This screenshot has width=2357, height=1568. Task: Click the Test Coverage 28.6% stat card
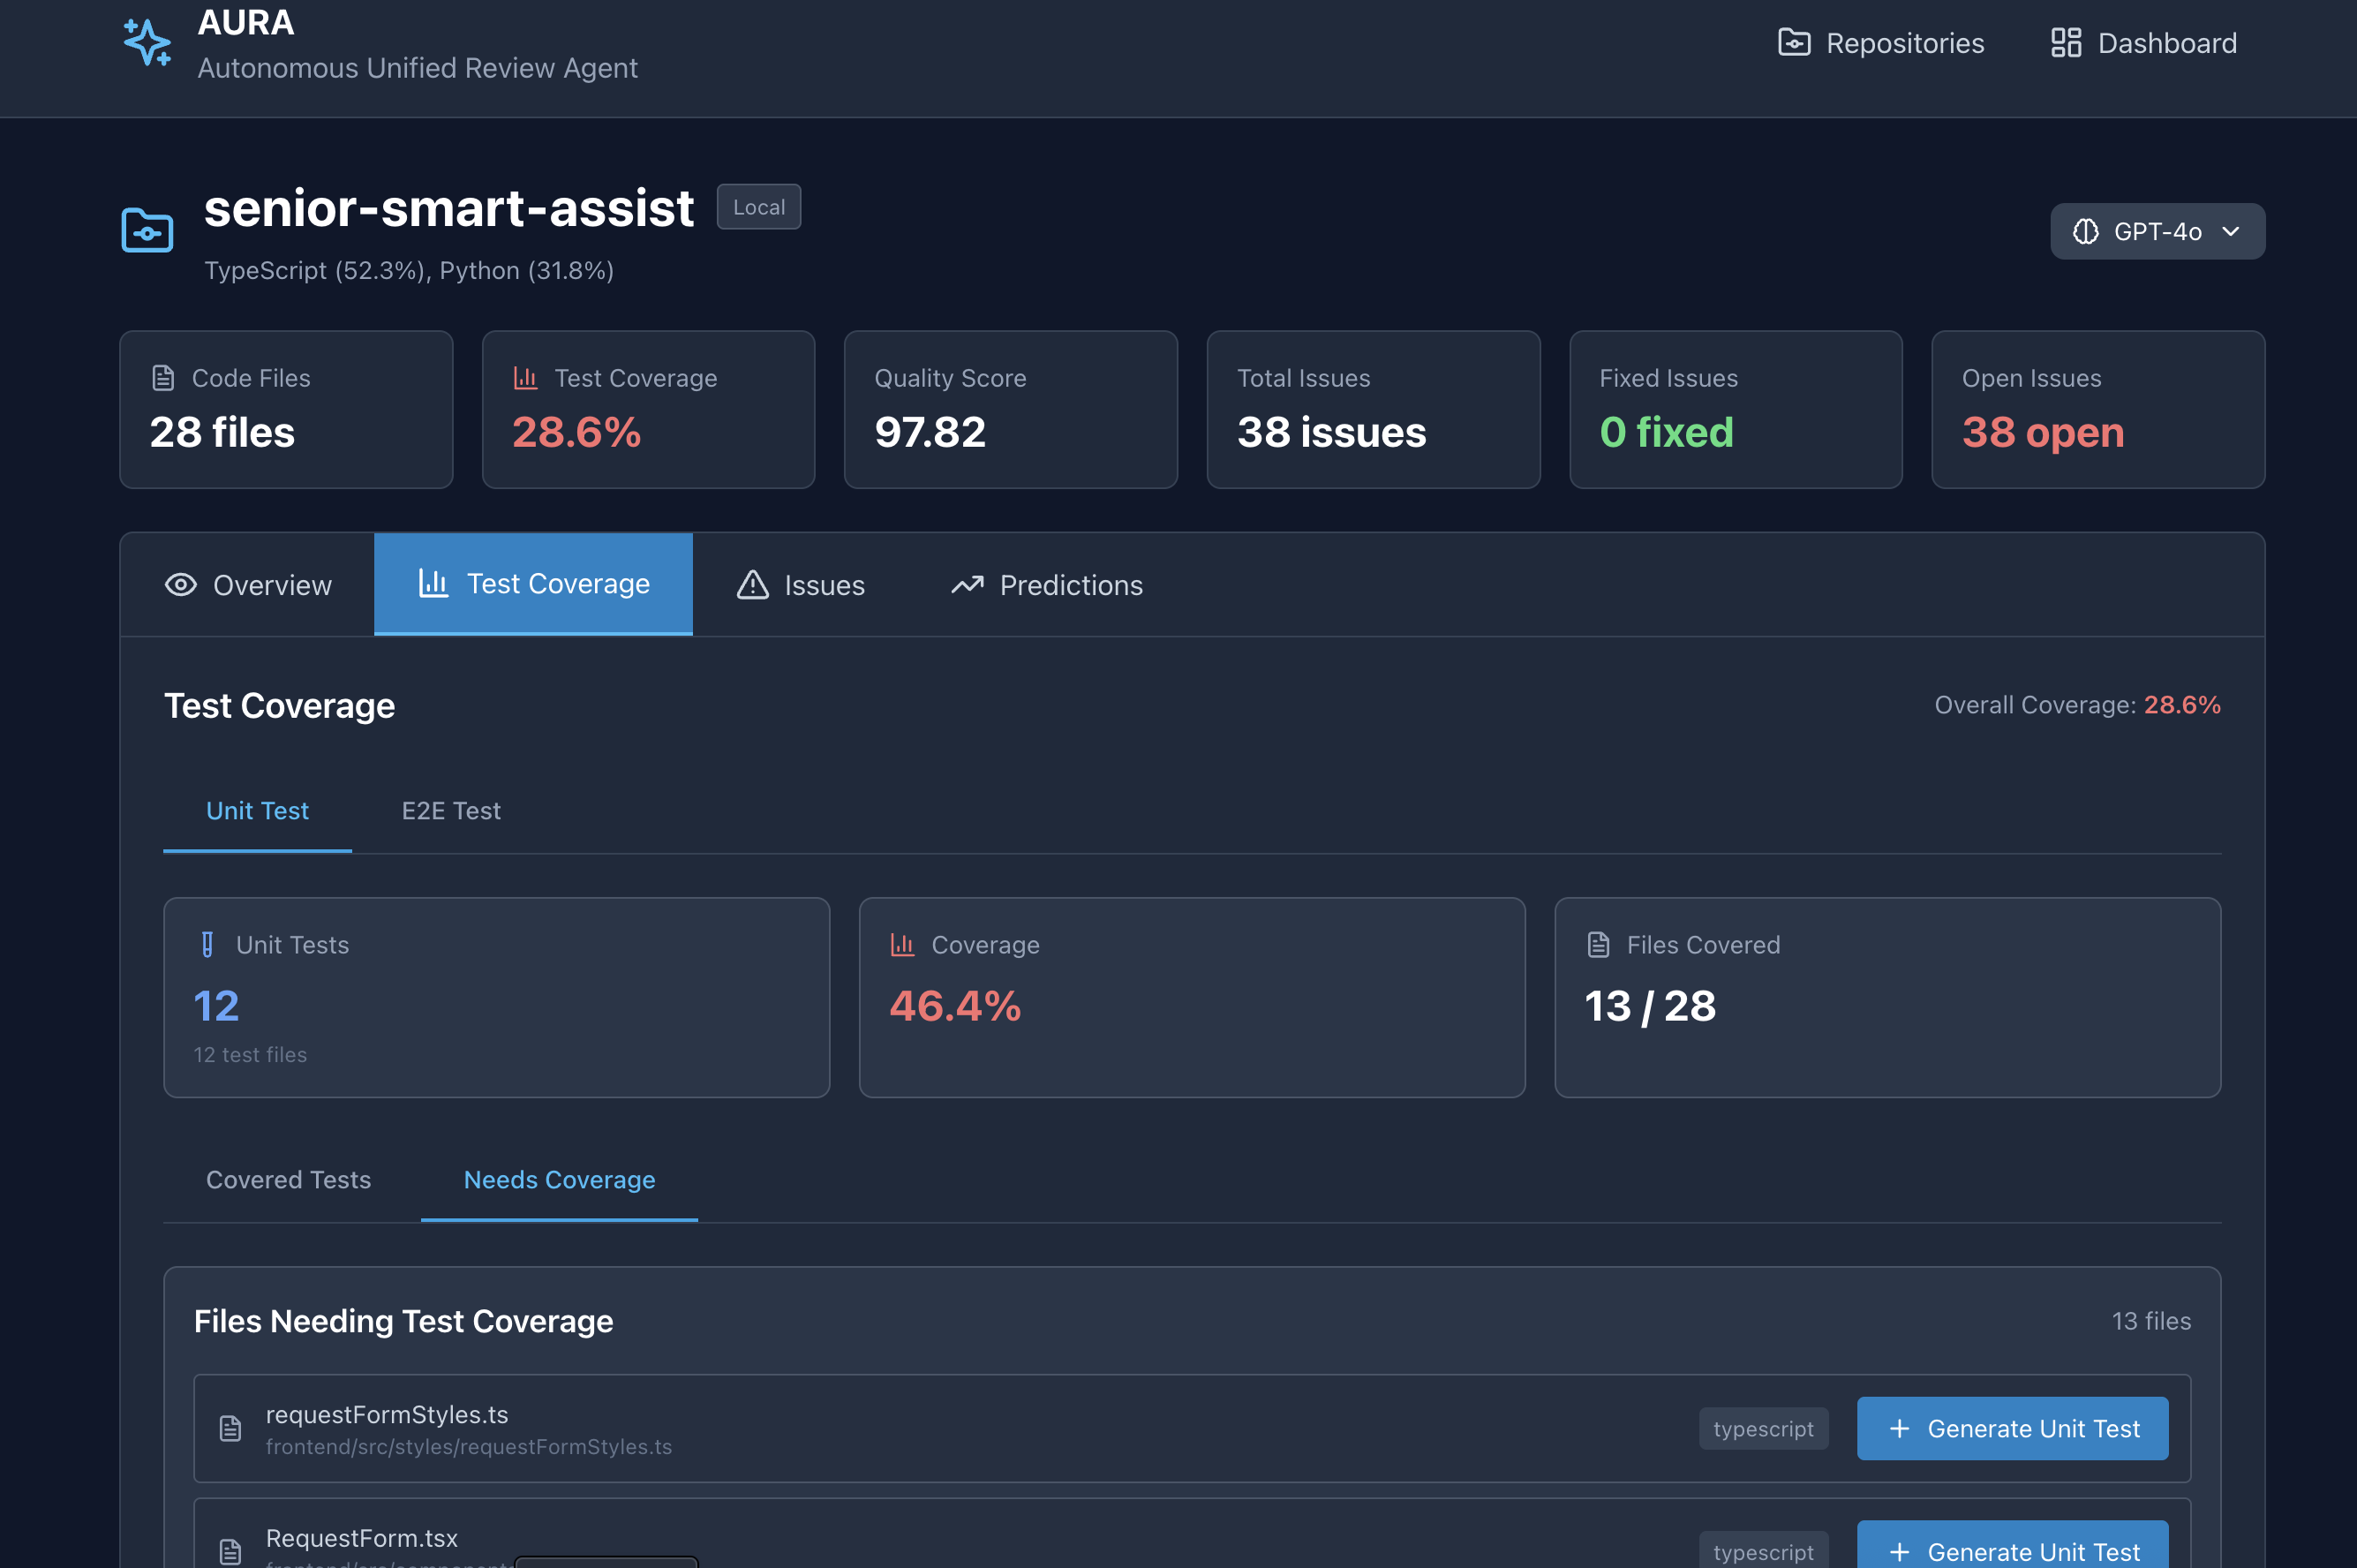(x=648, y=410)
